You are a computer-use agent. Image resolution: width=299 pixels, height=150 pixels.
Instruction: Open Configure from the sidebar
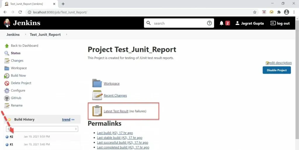pyautogui.click(x=18, y=90)
